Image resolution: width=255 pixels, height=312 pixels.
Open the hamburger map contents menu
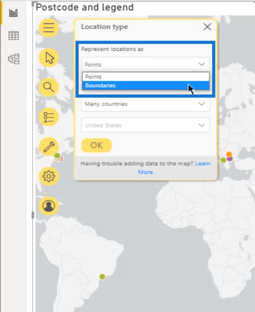point(49,28)
